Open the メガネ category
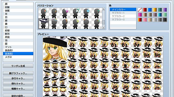The image size is (174, 97). pyautogui.click(x=18, y=57)
